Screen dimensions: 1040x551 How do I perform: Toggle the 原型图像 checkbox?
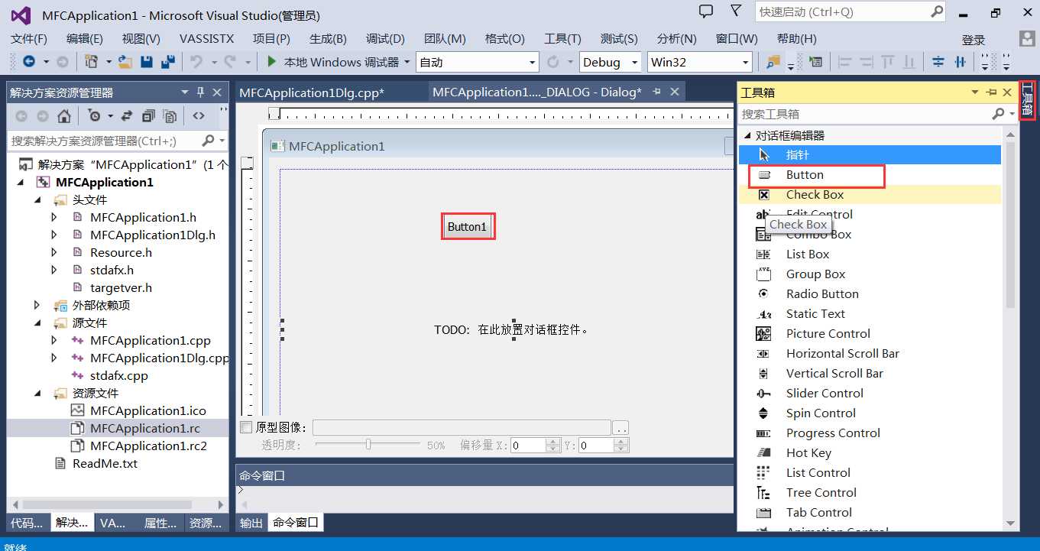click(x=246, y=427)
